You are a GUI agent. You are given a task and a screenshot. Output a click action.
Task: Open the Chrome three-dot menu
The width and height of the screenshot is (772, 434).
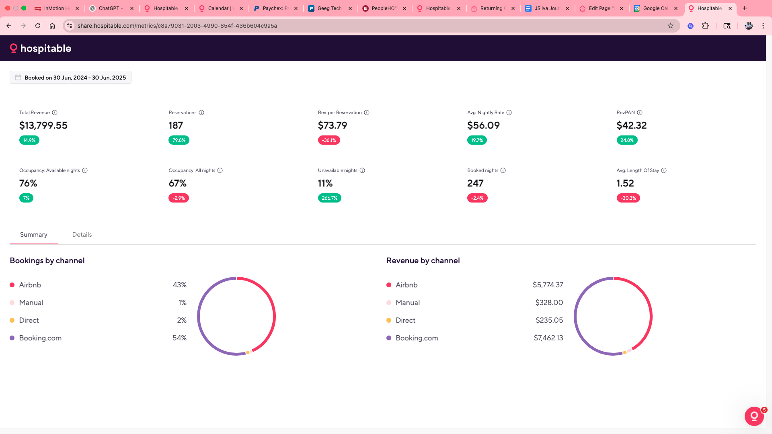pyautogui.click(x=763, y=26)
